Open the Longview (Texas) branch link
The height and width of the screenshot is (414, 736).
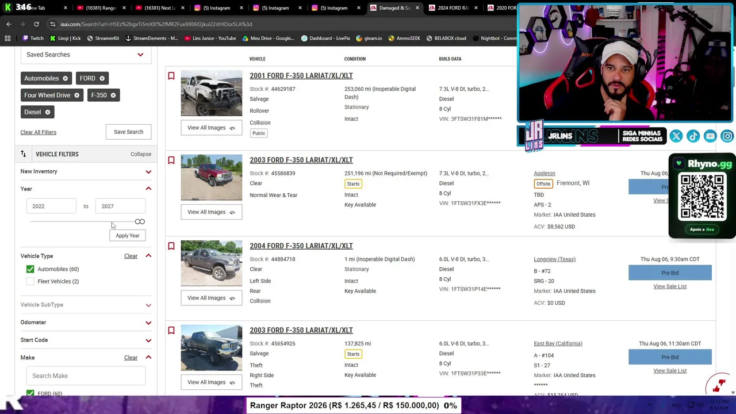[x=554, y=259]
